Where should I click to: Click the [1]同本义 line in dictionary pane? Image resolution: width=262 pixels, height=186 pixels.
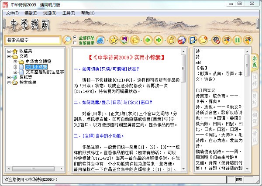tap(205, 90)
